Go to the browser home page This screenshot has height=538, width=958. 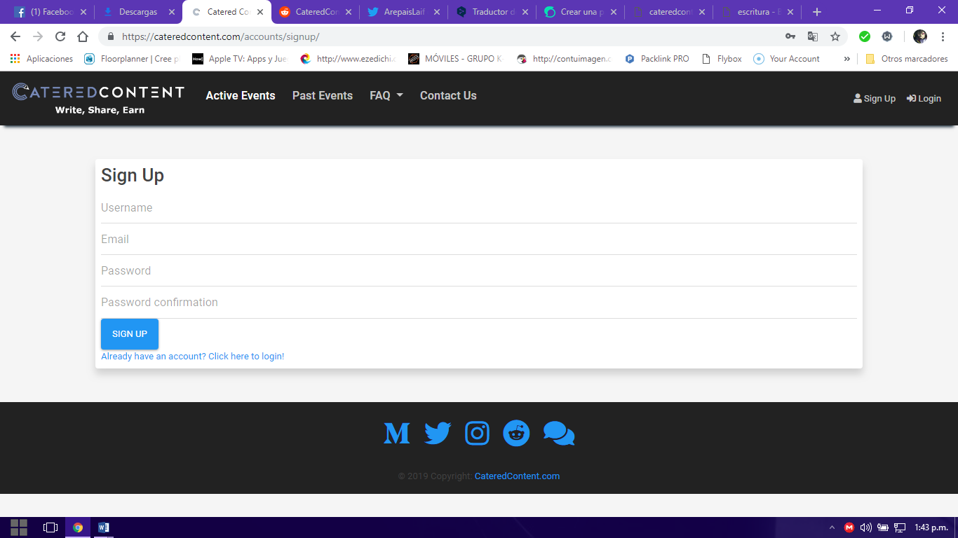point(83,36)
